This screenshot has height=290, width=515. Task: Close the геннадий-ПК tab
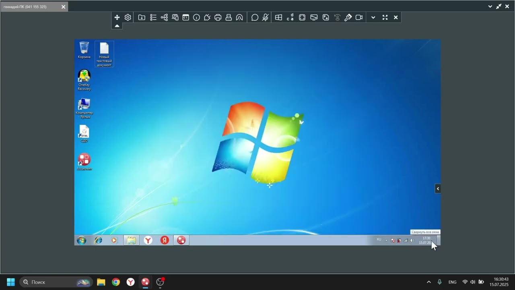[63, 7]
